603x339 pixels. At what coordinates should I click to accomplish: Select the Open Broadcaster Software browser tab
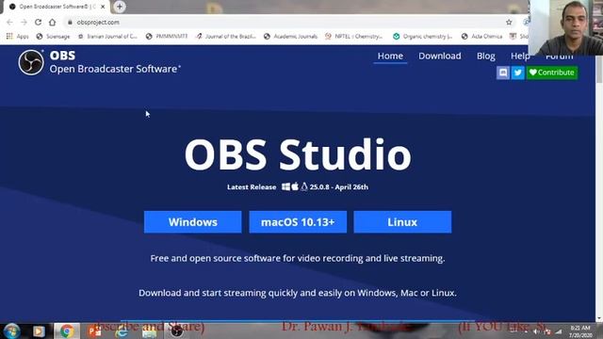(56, 7)
